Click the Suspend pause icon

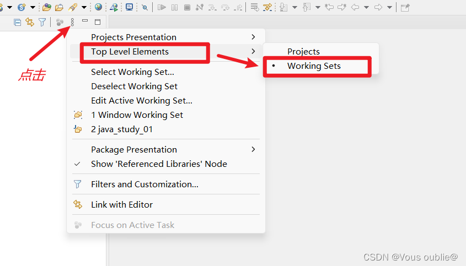[x=174, y=7]
